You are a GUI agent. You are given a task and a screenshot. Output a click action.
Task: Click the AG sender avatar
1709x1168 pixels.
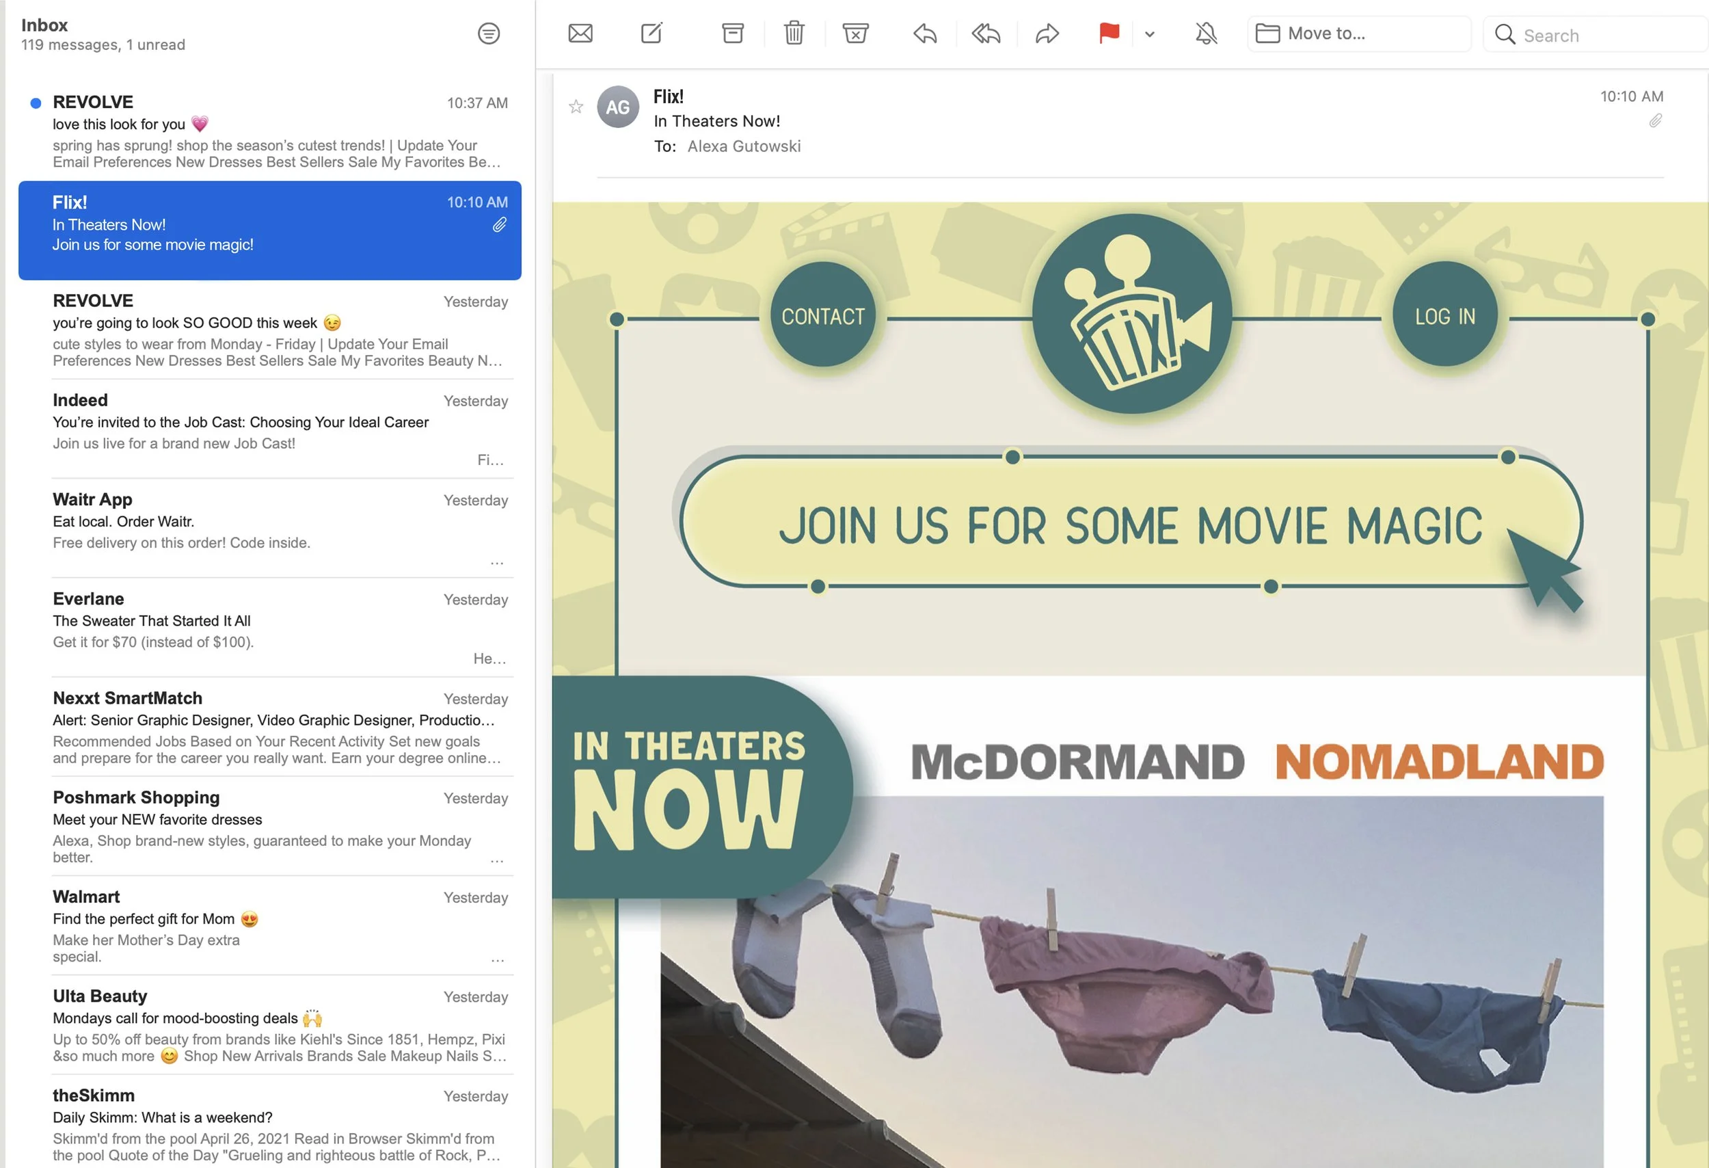pyautogui.click(x=618, y=107)
